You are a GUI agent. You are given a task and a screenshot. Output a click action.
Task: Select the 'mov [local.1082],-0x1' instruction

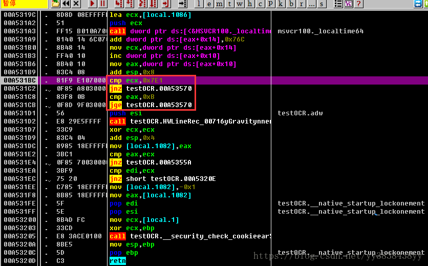point(153,187)
